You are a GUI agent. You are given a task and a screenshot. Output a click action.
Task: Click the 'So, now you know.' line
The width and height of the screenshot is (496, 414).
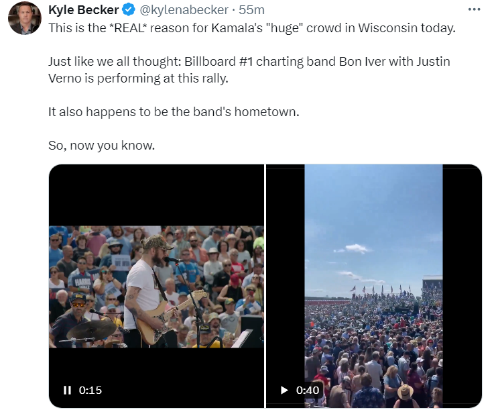tap(101, 146)
